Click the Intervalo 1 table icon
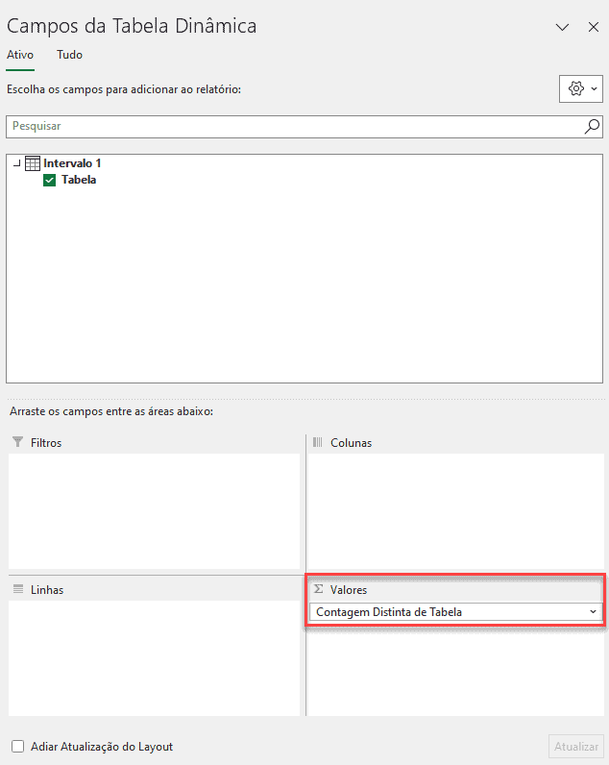Viewport: 609px width, 765px height. click(33, 163)
